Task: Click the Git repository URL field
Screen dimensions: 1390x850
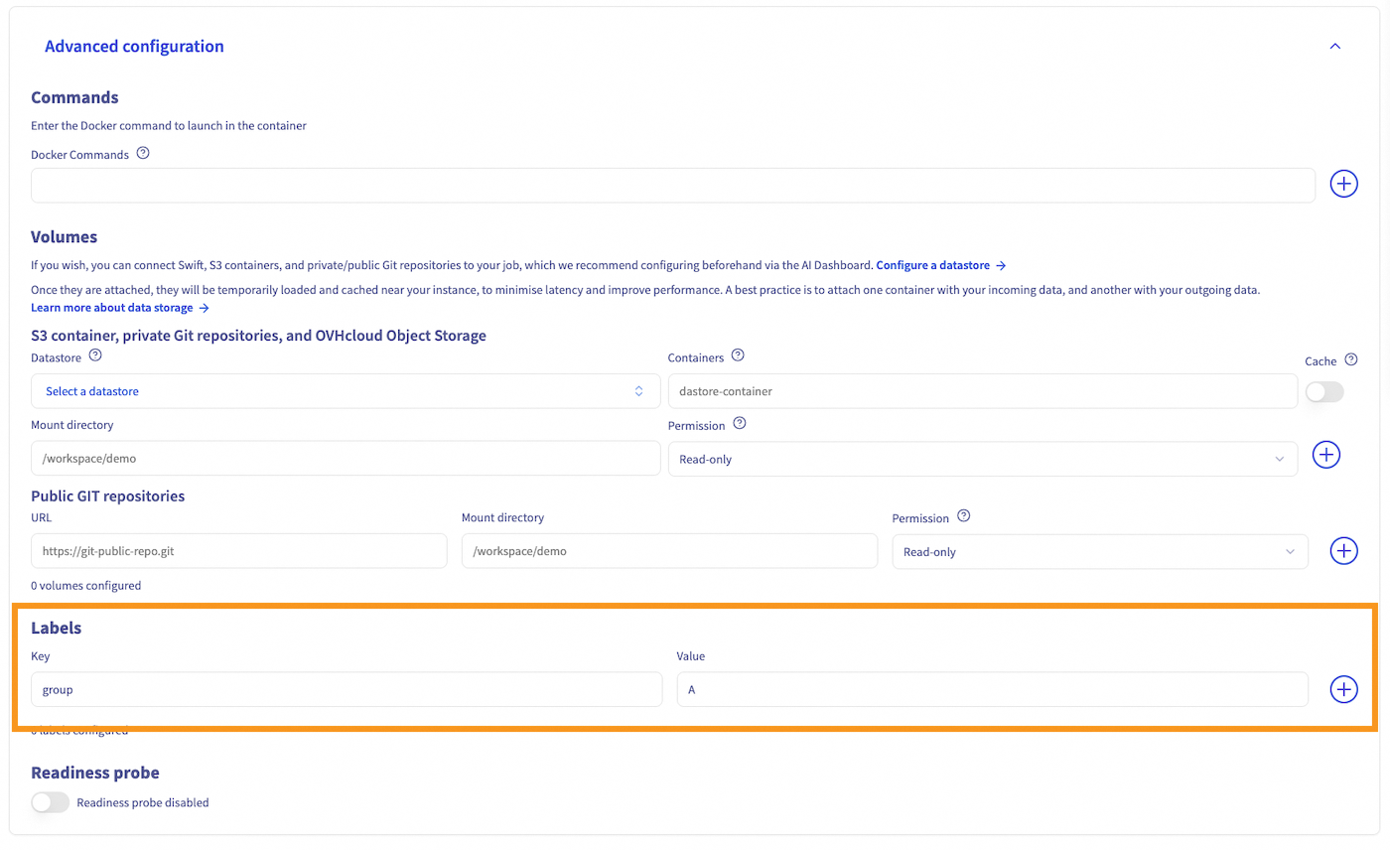Action: tap(239, 551)
